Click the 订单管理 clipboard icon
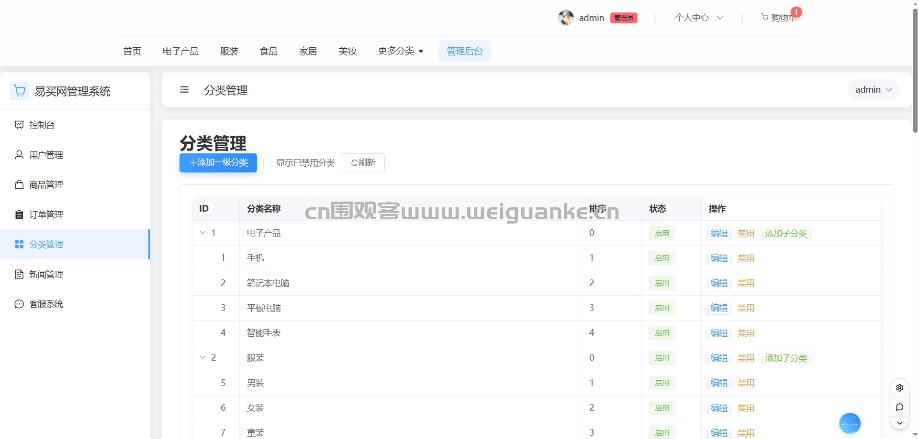Image resolution: width=919 pixels, height=439 pixels. [19, 214]
